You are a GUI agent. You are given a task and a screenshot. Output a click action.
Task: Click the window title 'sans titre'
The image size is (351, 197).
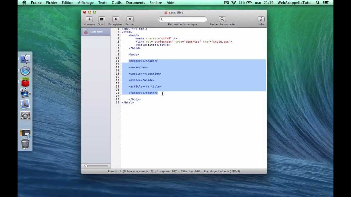coord(176,13)
